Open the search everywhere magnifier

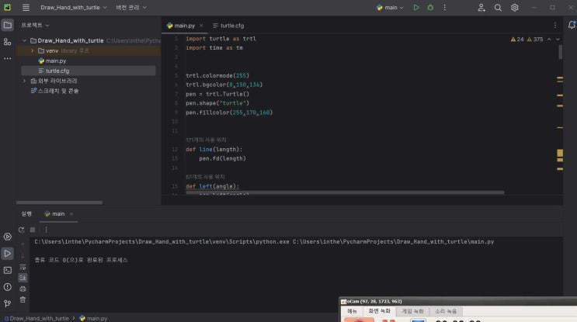(498, 7)
